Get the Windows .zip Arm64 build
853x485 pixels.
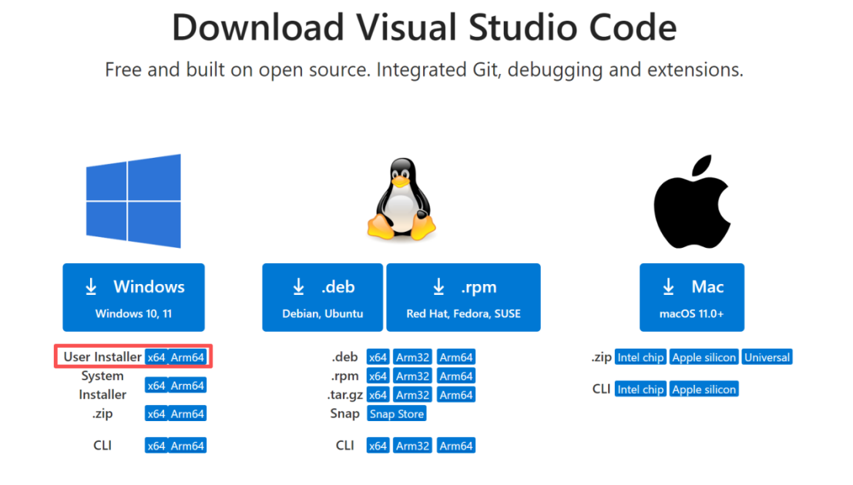coord(187,413)
